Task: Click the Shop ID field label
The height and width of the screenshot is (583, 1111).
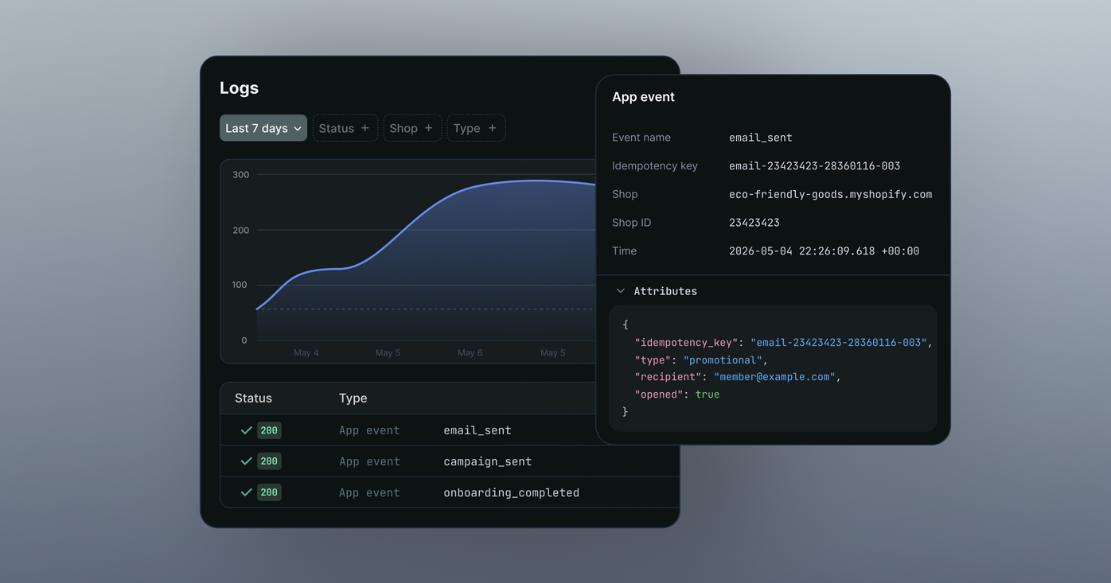Action: [x=632, y=223]
